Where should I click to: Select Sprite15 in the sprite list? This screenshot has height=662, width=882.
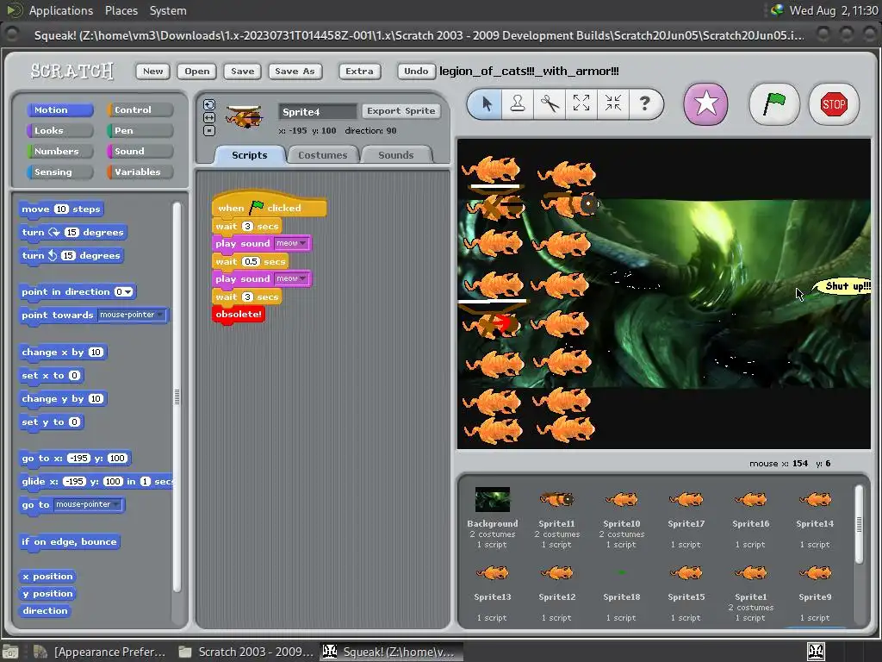686,591
